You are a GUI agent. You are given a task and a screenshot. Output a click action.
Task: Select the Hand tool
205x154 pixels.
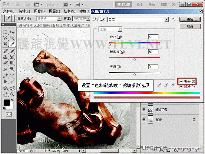tap(5, 94)
